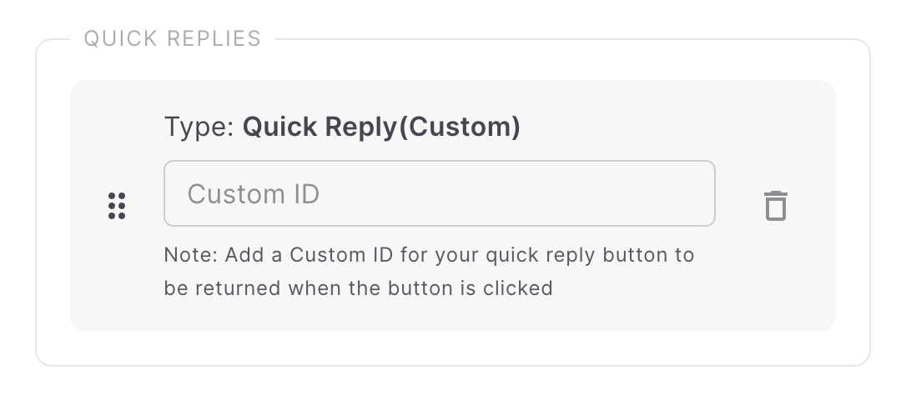Focus the Custom ID placeholder text
Screen dimensions: 906x395
click(254, 194)
